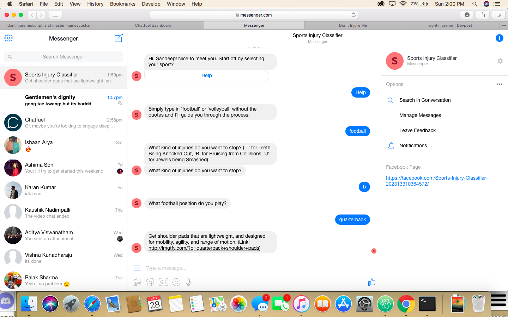Switch to the Don't Injure Me tab
The height and width of the screenshot is (317, 508).
point(353,25)
